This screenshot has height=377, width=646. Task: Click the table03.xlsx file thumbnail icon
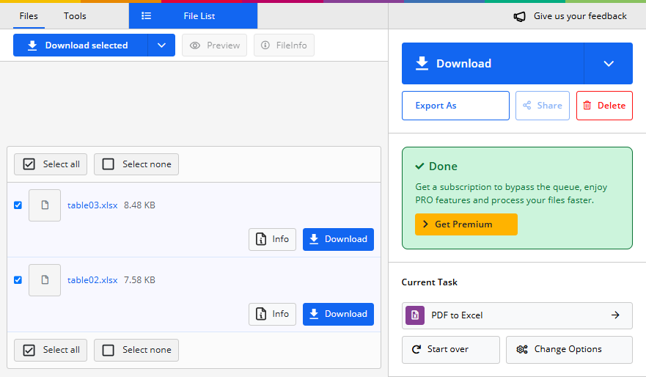(45, 205)
